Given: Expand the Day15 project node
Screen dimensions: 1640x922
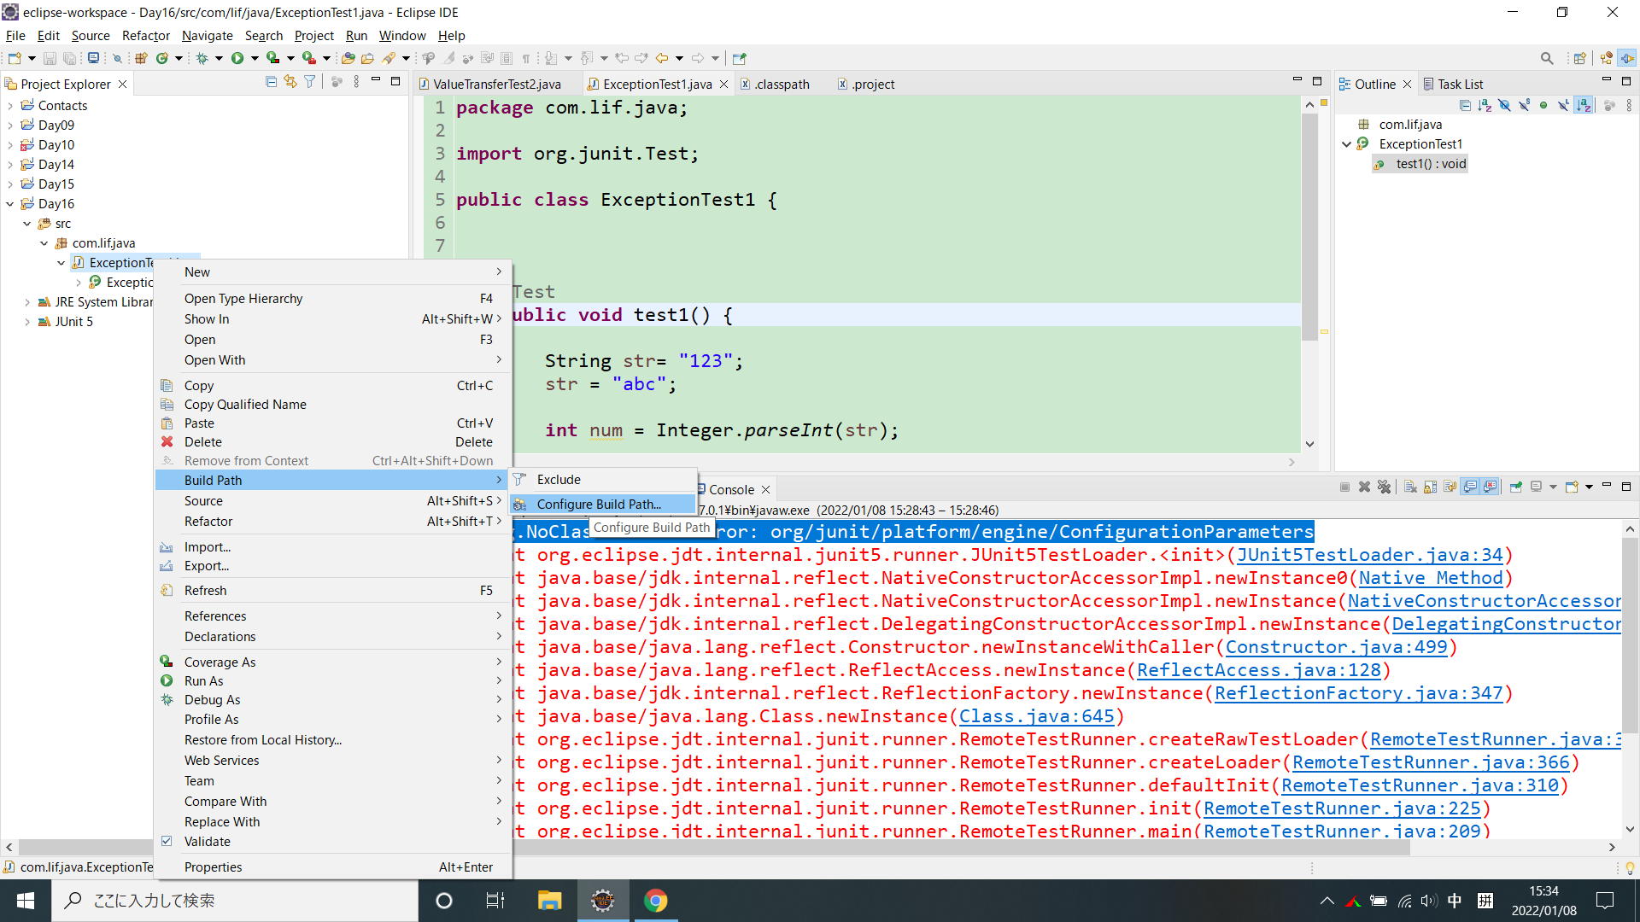Looking at the screenshot, I should [10, 184].
